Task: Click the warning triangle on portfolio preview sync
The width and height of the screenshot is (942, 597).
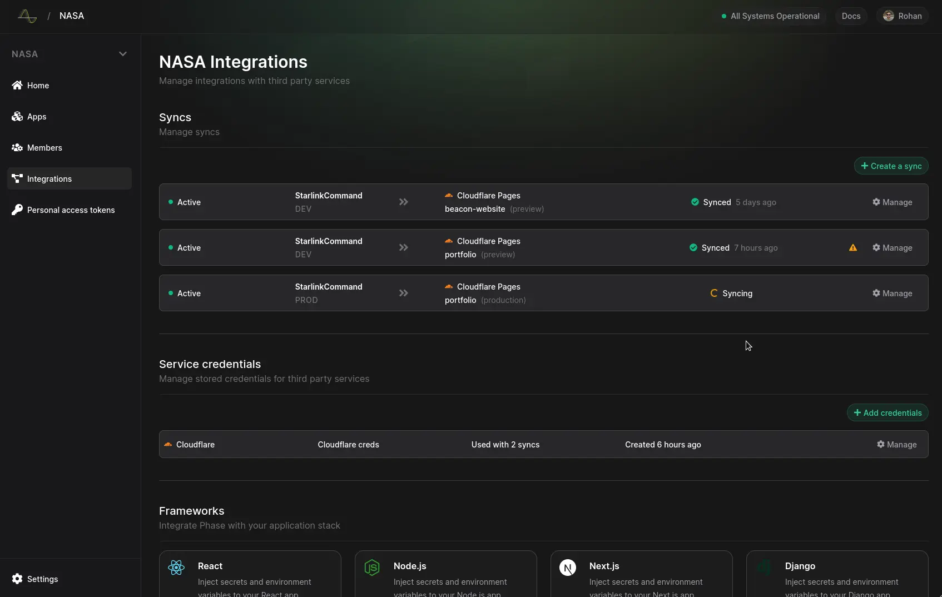Action: (x=852, y=248)
